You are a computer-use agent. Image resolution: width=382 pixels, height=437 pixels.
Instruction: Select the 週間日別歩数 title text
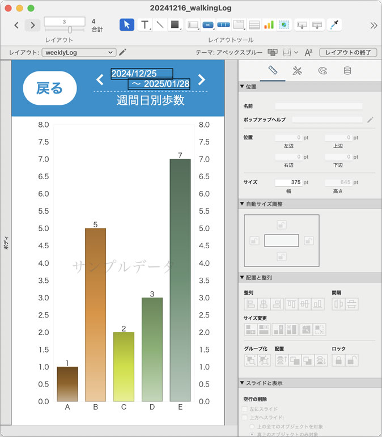pos(150,100)
